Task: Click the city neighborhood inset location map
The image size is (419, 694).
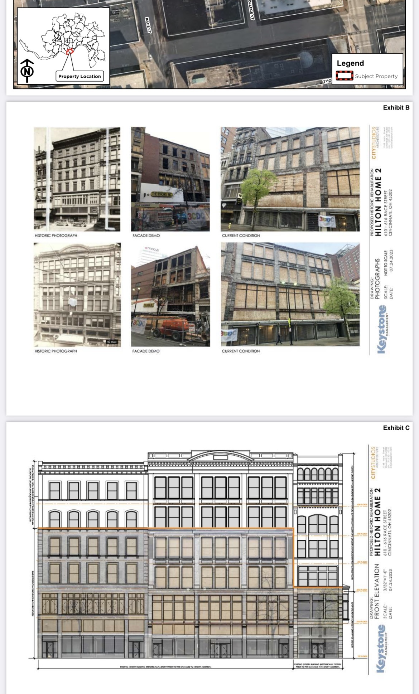Action: pos(63,47)
